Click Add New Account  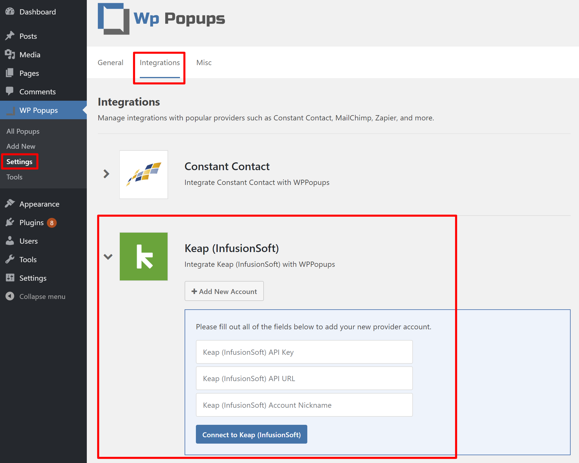(x=224, y=291)
